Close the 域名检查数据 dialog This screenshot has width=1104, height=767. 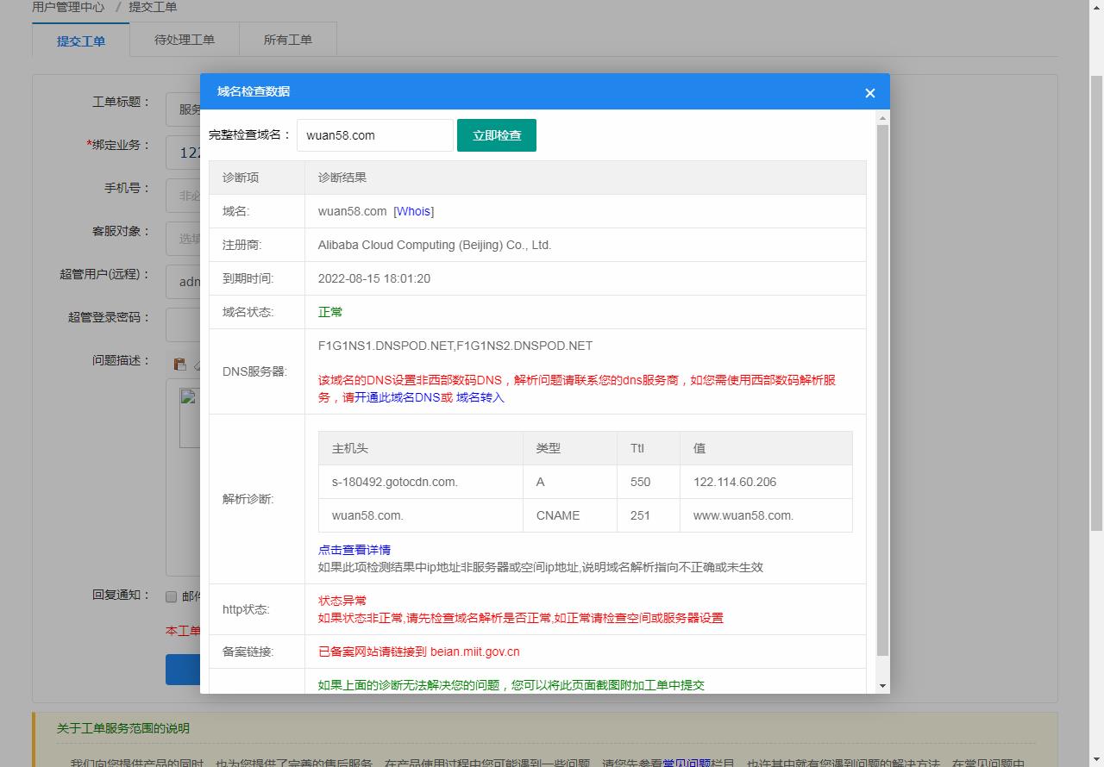tap(869, 92)
